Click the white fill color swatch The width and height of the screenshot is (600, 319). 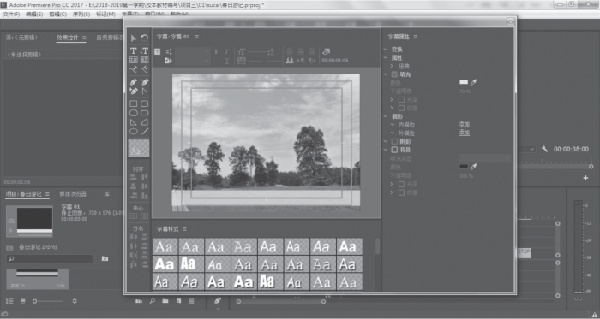pyautogui.click(x=464, y=82)
